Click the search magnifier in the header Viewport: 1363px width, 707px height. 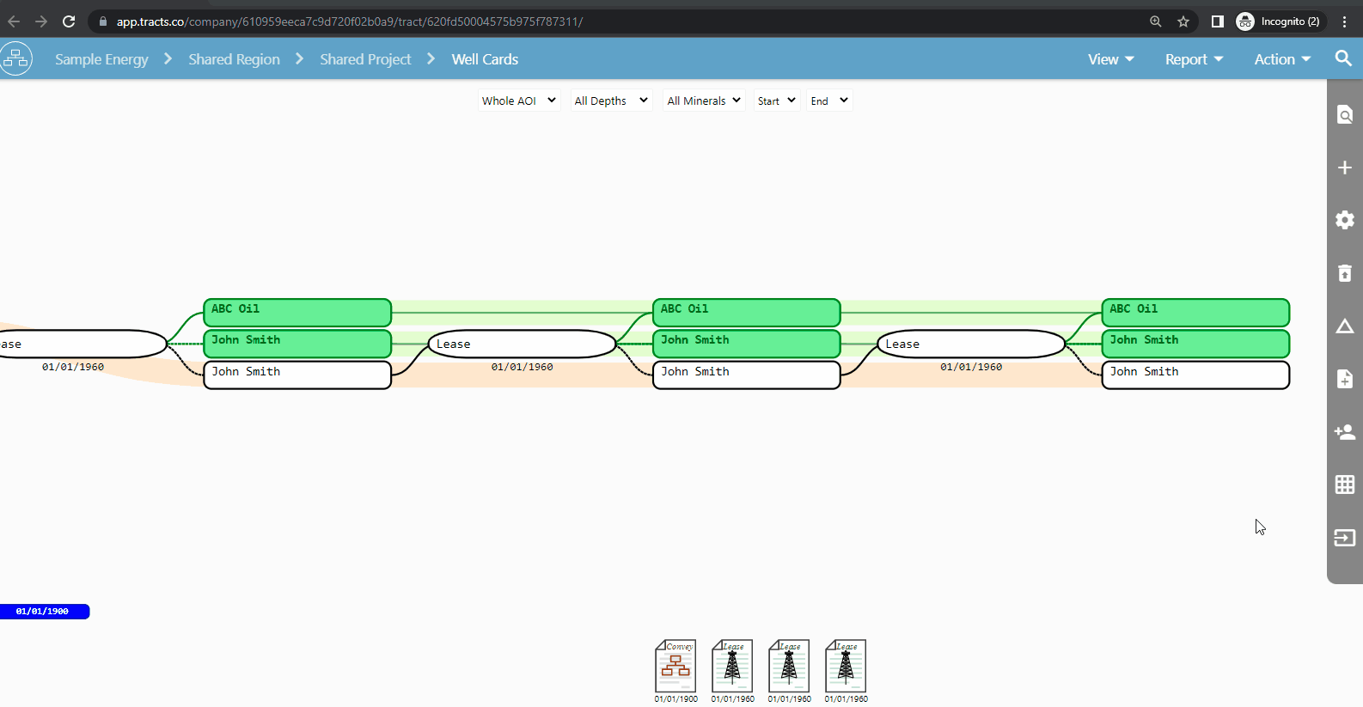(1343, 58)
